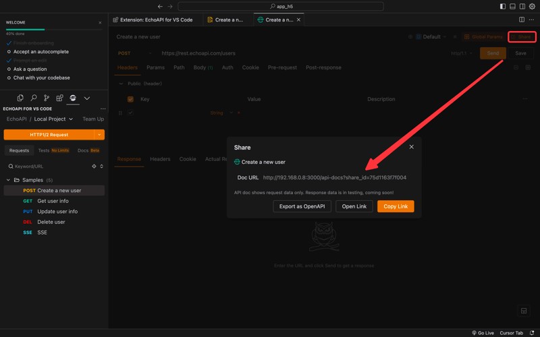Click Ask a question onboarding step

[x=30, y=69]
